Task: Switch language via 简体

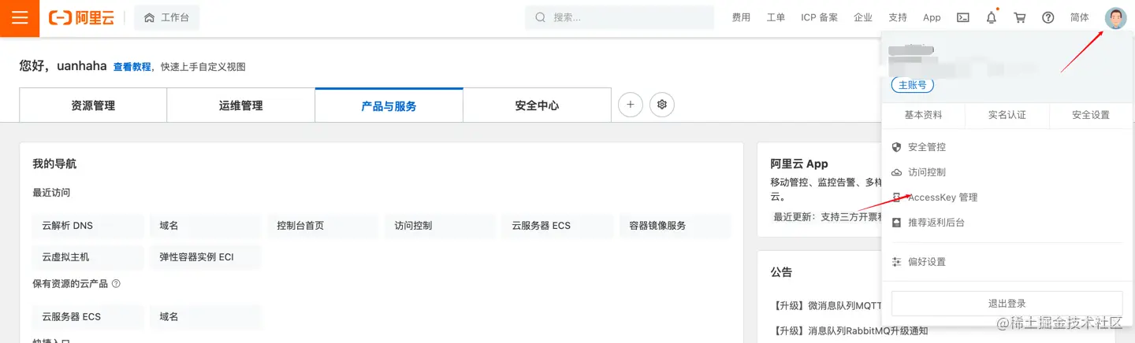Action: pos(1080,17)
